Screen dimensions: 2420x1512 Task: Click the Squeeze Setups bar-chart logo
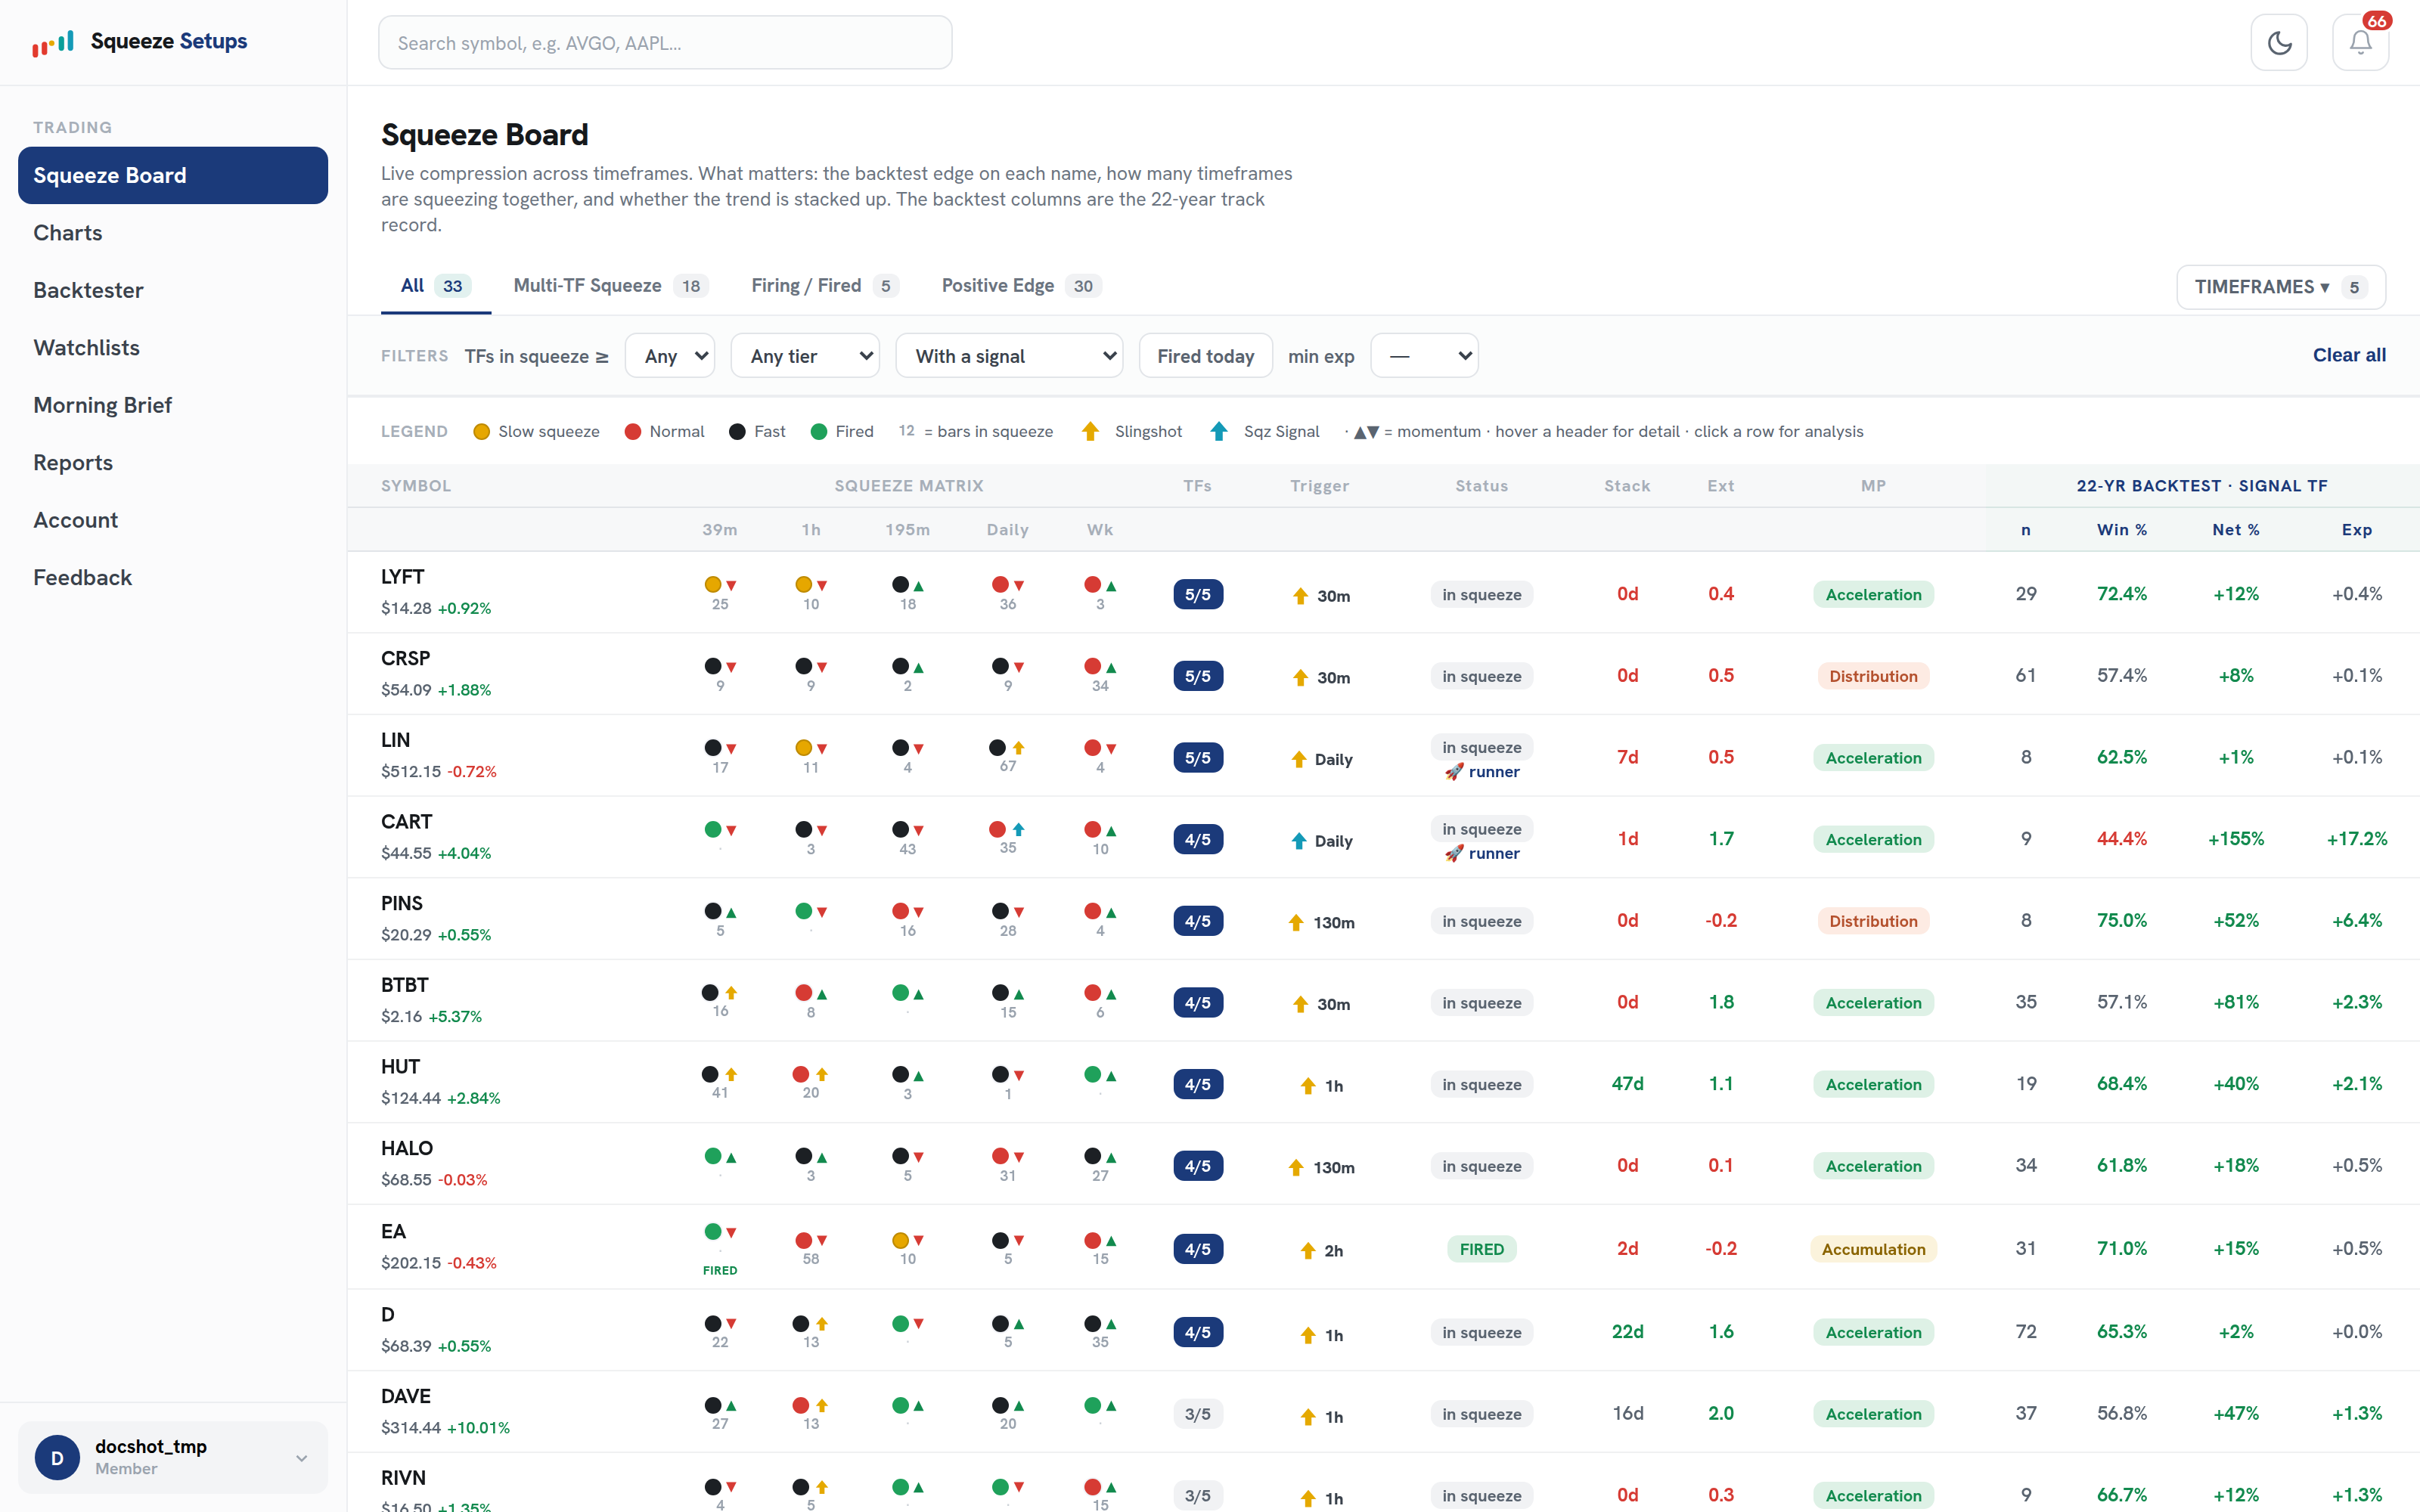click(x=53, y=42)
